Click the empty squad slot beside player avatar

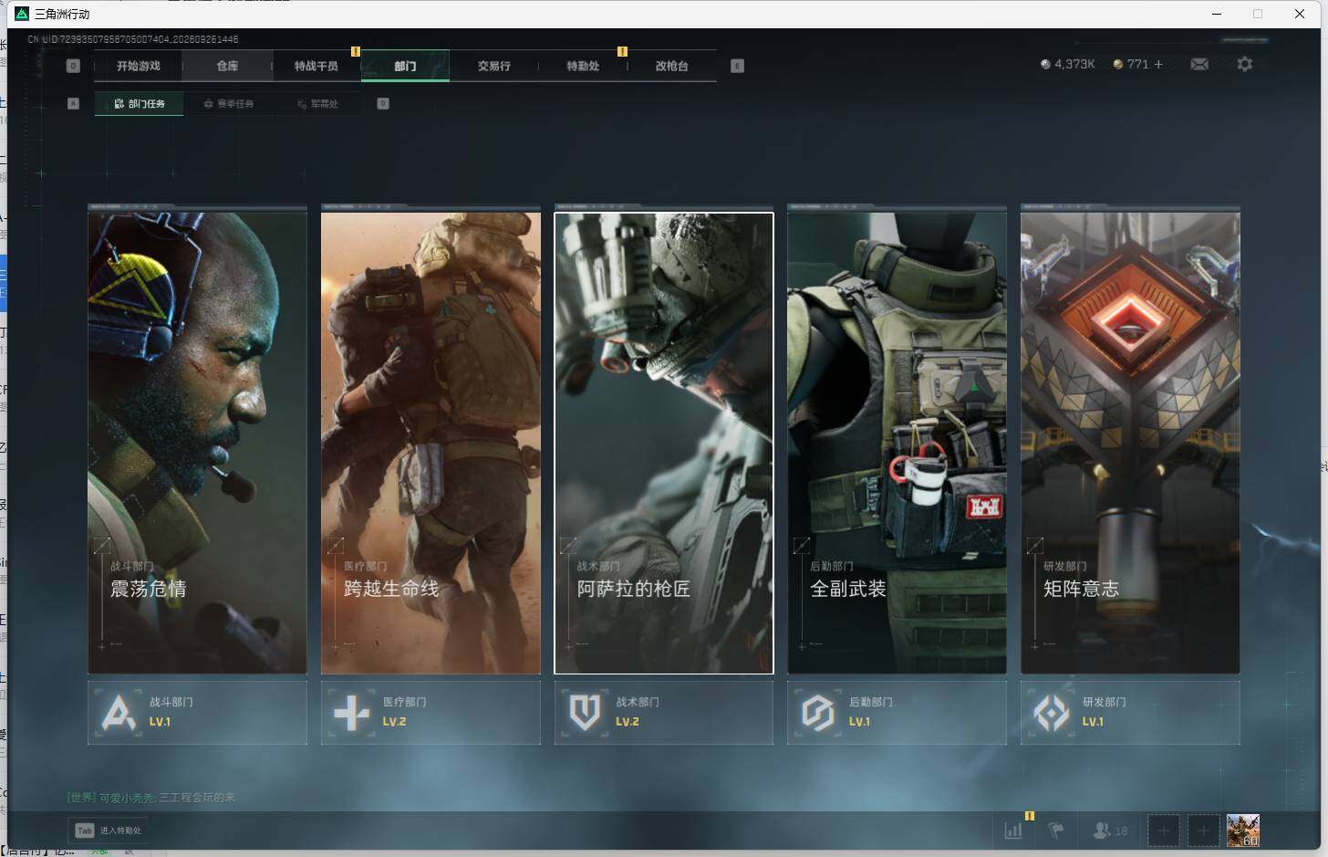pyautogui.click(x=1203, y=831)
